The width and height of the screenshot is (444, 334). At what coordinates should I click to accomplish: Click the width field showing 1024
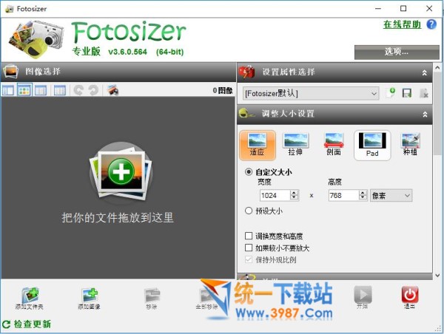point(275,195)
